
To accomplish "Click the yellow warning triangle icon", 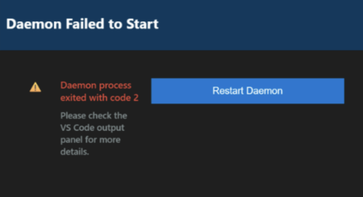I will click(35, 87).
